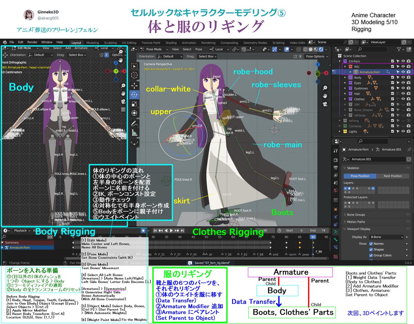This screenshot has width=414, height=324.
Task: Expand the Body collection in the outliner
Action: pos(346,77)
